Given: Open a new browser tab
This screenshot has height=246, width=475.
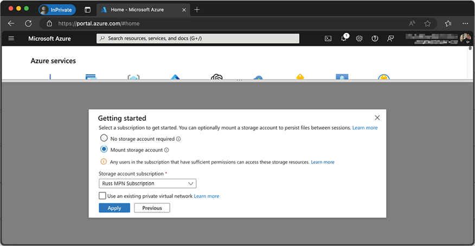Looking at the screenshot, I should click(197, 10).
